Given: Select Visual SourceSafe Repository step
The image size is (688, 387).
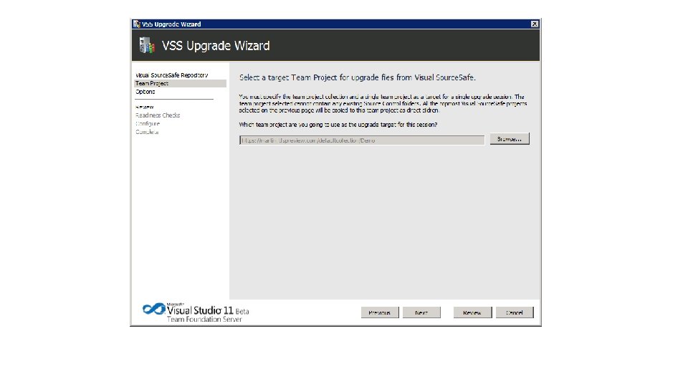Looking at the screenshot, I should point(171,75).
